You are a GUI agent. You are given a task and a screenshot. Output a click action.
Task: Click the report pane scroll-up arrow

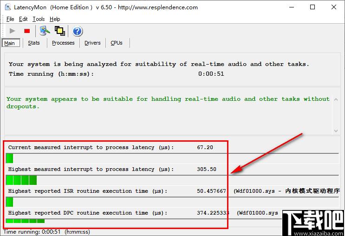coord(336,99)
